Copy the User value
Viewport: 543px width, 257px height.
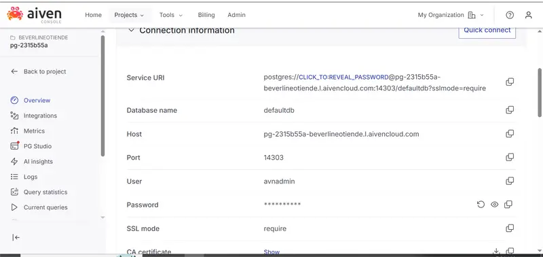(x=510, y=181)
